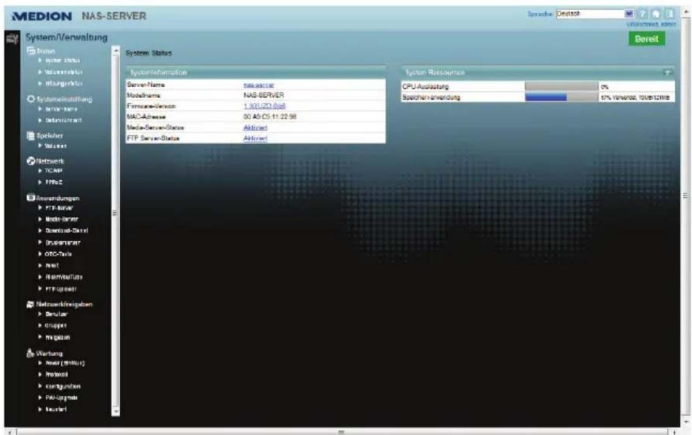The height and width of the screenshot is (435, 692).
Task: Click Aktiviert link for FTP Server-Status
Action: point(255,138)
